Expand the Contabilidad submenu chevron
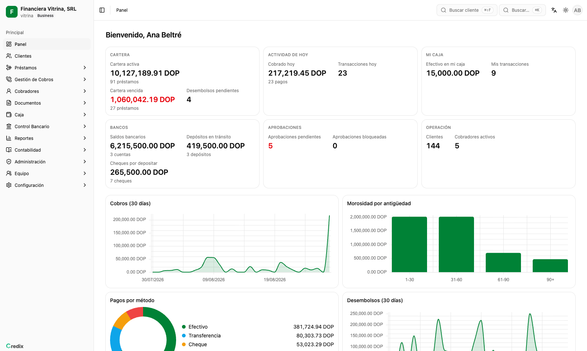Viewport: 587px width, 351px height. click(x=85, y=150)
